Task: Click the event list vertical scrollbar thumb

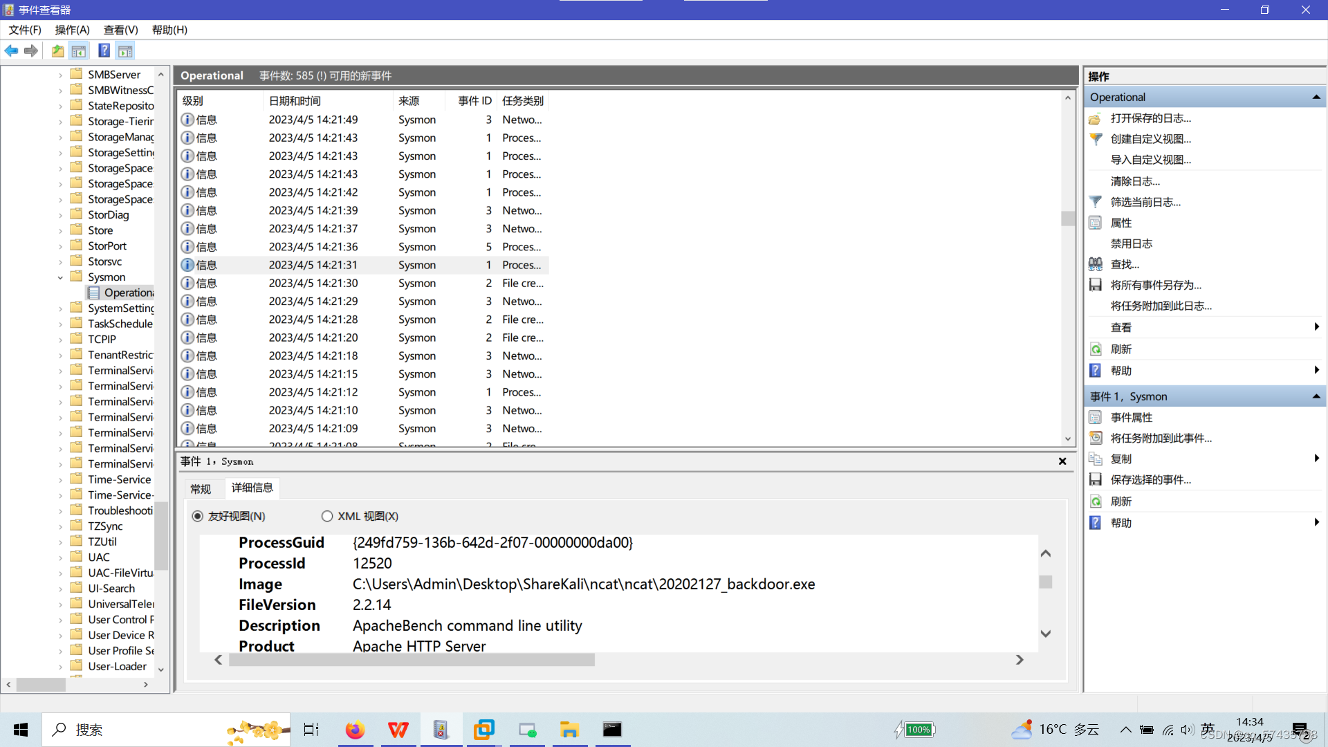Action: pyautogui.click(x=1068, y=219)
